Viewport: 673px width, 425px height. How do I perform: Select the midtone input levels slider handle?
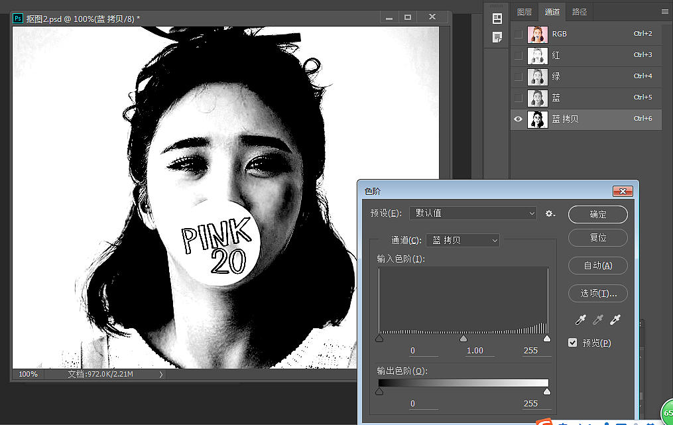(x=463, y=338)
